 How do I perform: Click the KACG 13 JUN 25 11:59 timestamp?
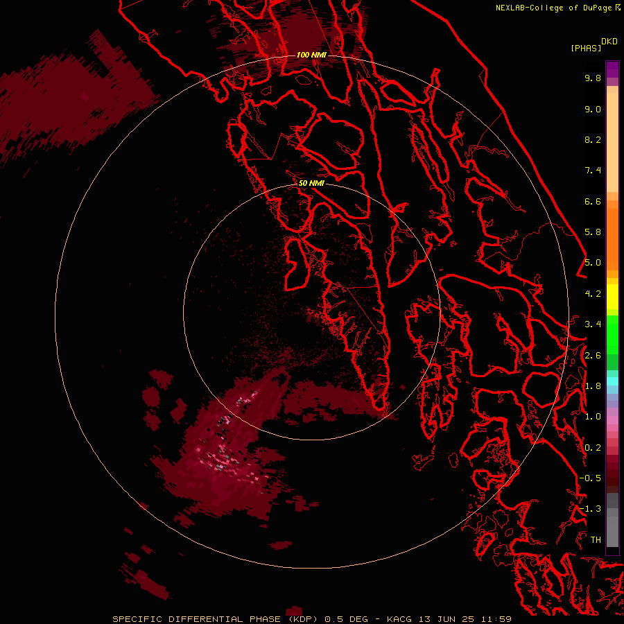pyautogui.click(x=449, y=619)
